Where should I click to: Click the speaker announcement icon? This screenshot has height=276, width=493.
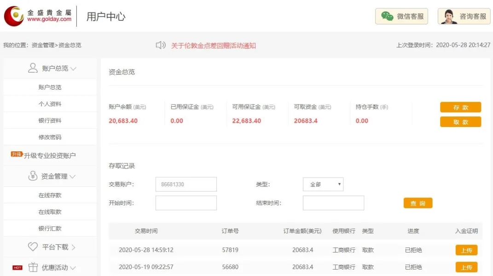click(161, 45)
